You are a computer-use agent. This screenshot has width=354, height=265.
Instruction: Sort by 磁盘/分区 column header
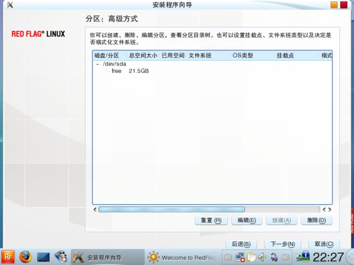(107, 55)
